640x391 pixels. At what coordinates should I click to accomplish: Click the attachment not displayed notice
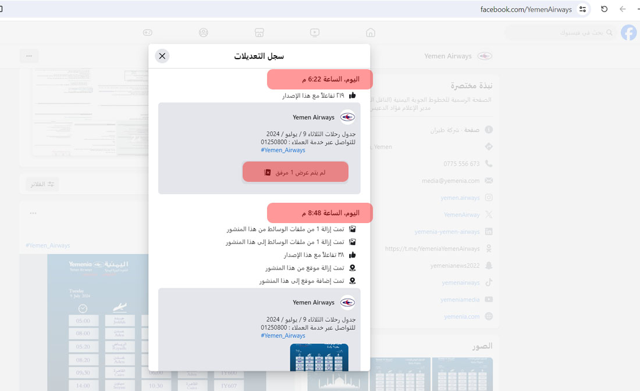pos(296,173)
